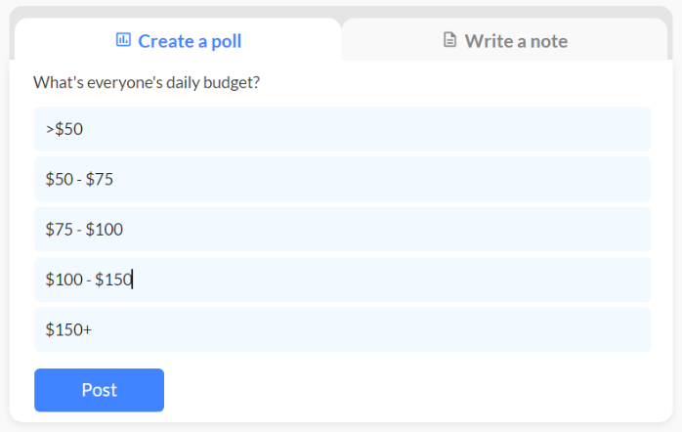Submit the poll using Post
Viewport: 682px width, 432px height.
click(99, 390)
